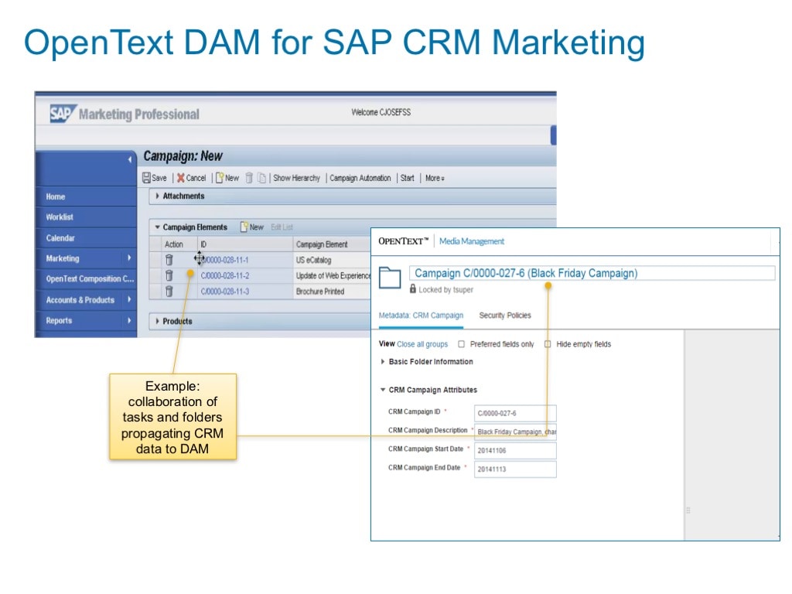Click the lock icon next to Locked by tsuper

pyautogui.click(x=413, y=289)
